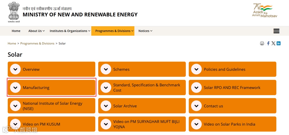Viewport: 289px width, 135px height.
Task: Click the printer icon
Action: coord(262,43)
